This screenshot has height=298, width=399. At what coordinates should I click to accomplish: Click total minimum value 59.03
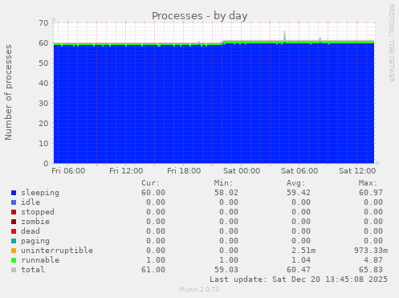point(226,270)
